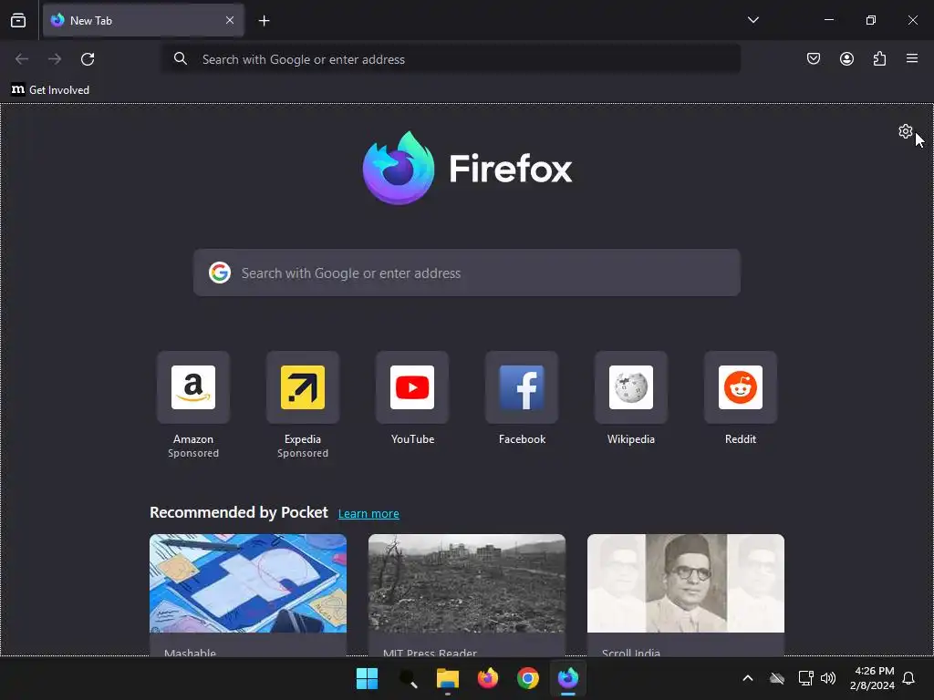Launch Firefox from the taskbar

pyautogui.click(x=488, y=678)
